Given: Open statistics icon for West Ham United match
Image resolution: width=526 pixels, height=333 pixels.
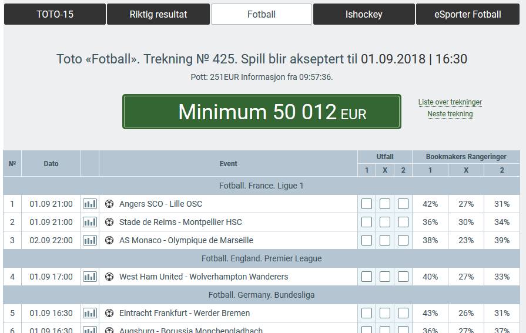Looking at the screenshot, I should [90, 277].
